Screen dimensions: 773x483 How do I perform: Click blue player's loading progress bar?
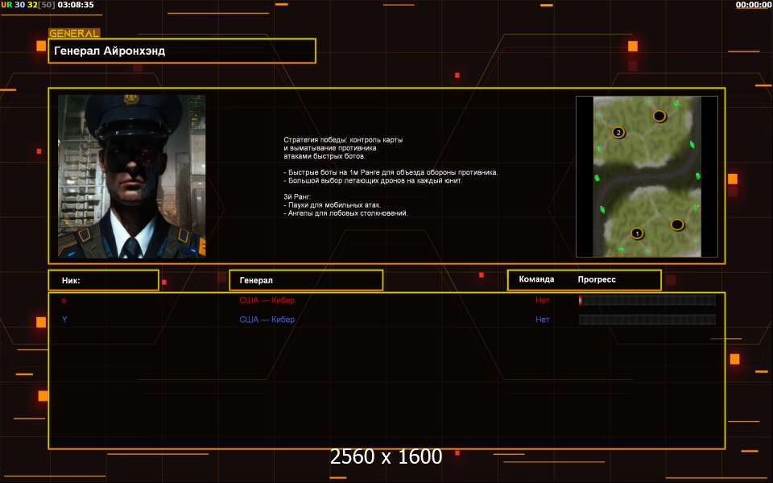tap(647, 320)
